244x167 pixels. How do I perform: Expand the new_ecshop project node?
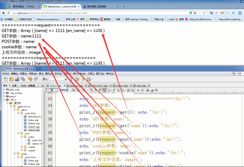pyautogui.click(x=4, y=93)
